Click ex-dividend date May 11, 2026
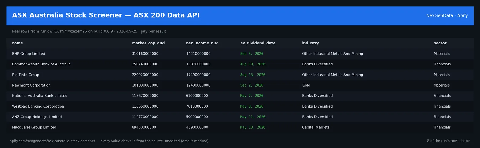480x148 pixels. [253, 117]
